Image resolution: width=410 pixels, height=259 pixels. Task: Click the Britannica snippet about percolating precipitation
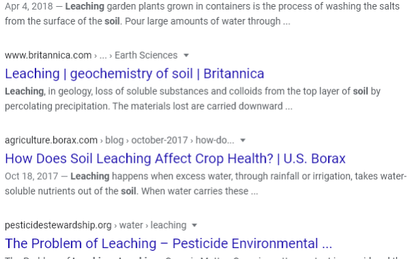point(193,99)
